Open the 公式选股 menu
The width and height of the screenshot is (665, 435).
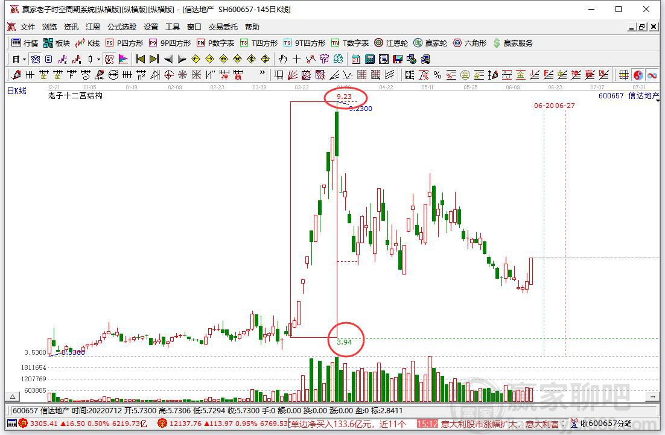(x=122, y=27)
